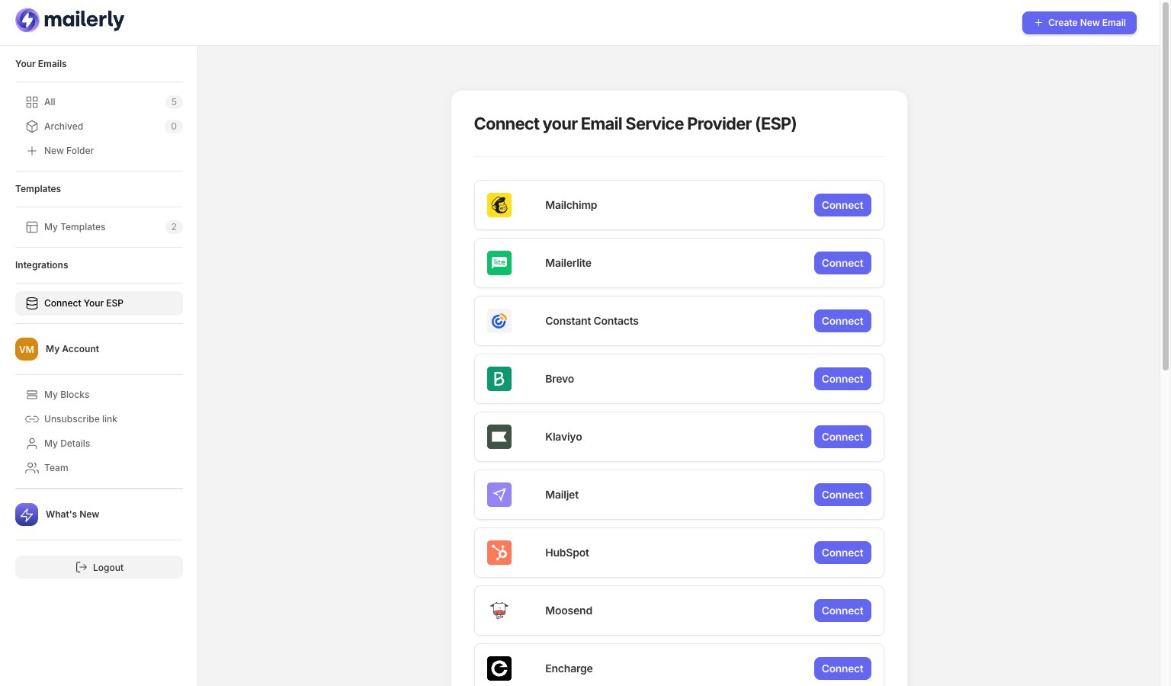Screen dimensions: 1171x686
Task: Connect to Klaviyo
Action: [x=842, y=437]
